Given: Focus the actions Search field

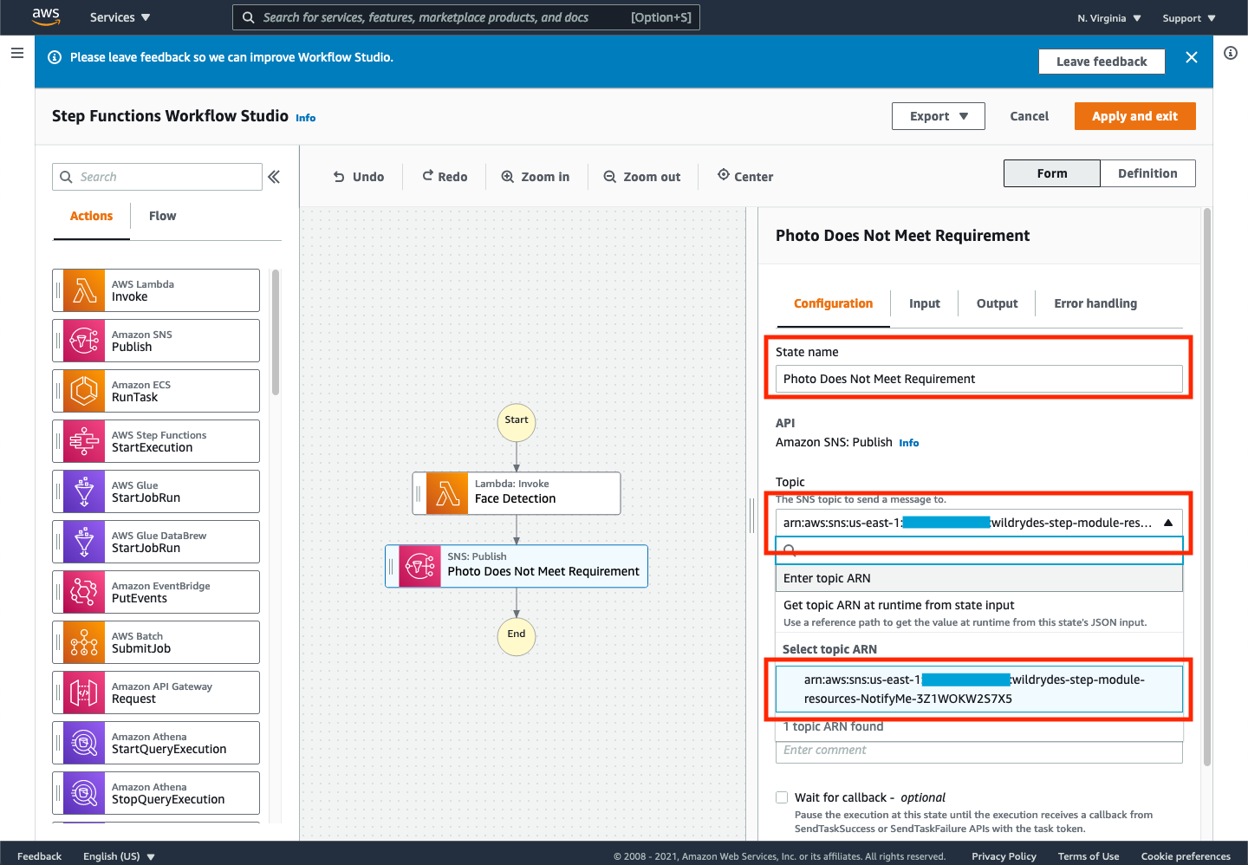Looking at the screenshot, I should pos(157,177).
